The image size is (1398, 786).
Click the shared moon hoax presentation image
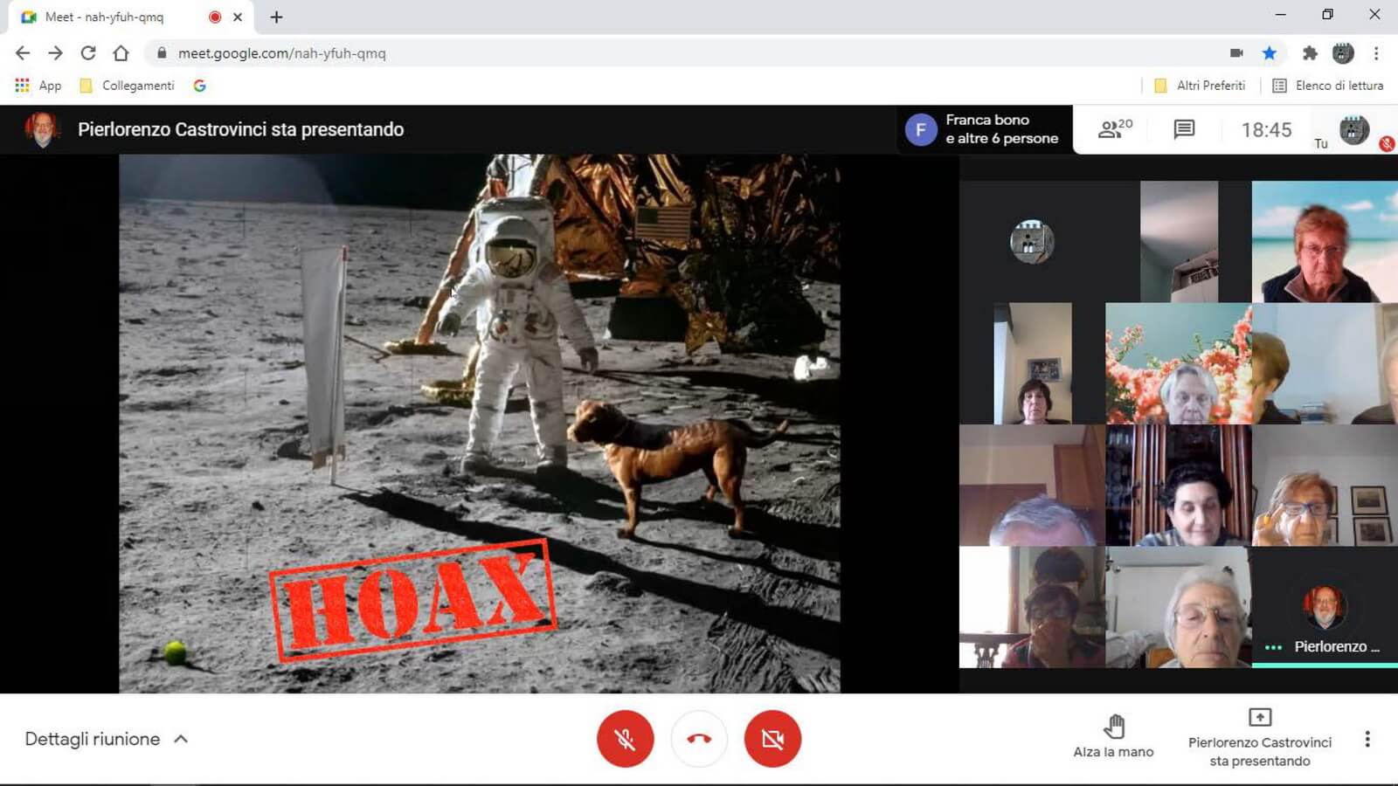(480, 424)
